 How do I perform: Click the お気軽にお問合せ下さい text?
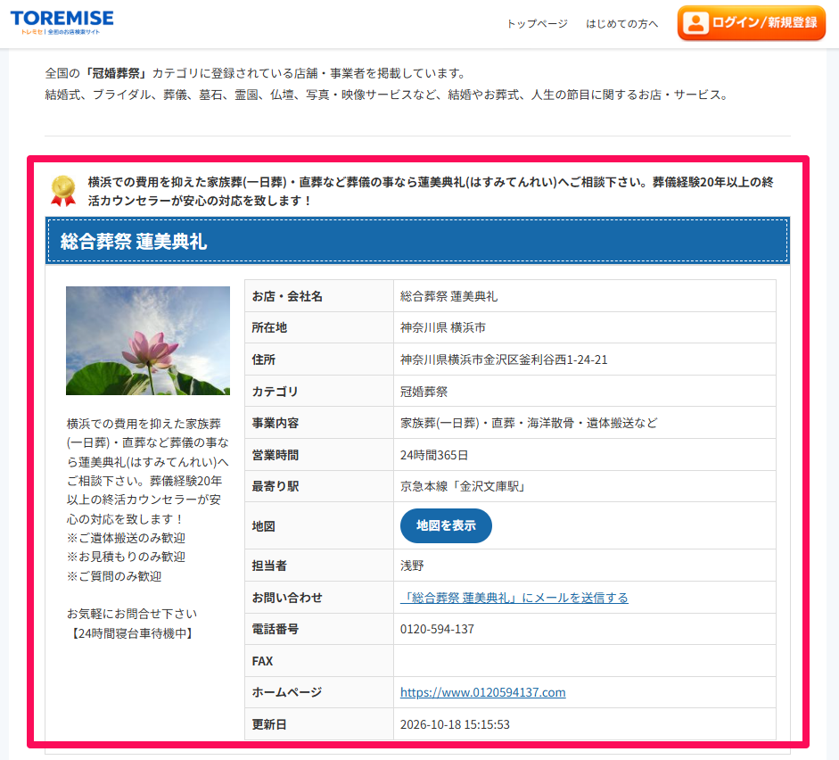(x=132, y=614)
